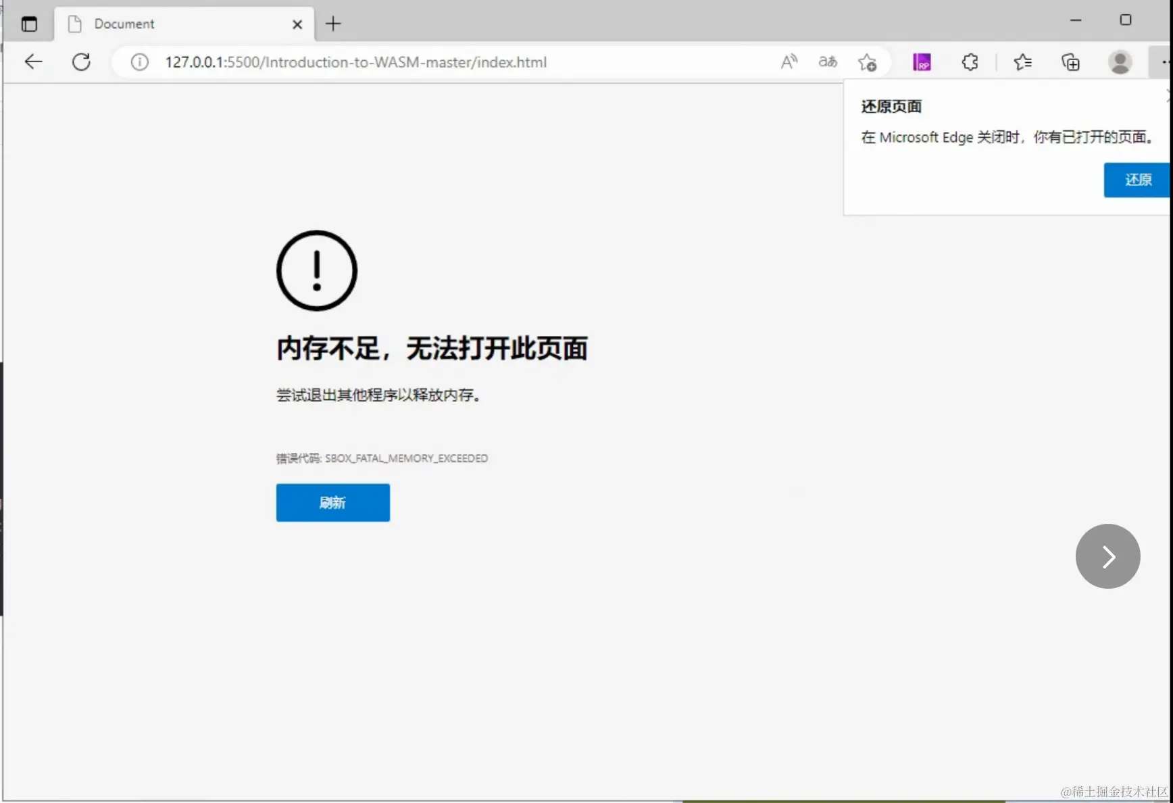Click the 还原页面 popup title
1173x803 pixels.
point(891,106)
